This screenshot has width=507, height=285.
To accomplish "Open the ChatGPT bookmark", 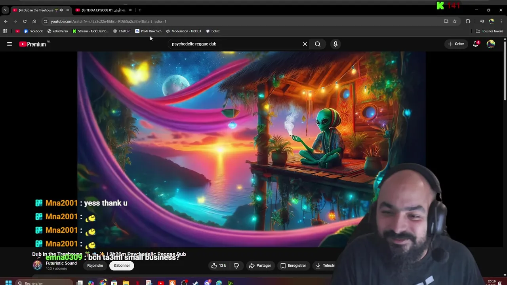I will tap(122, 31).
